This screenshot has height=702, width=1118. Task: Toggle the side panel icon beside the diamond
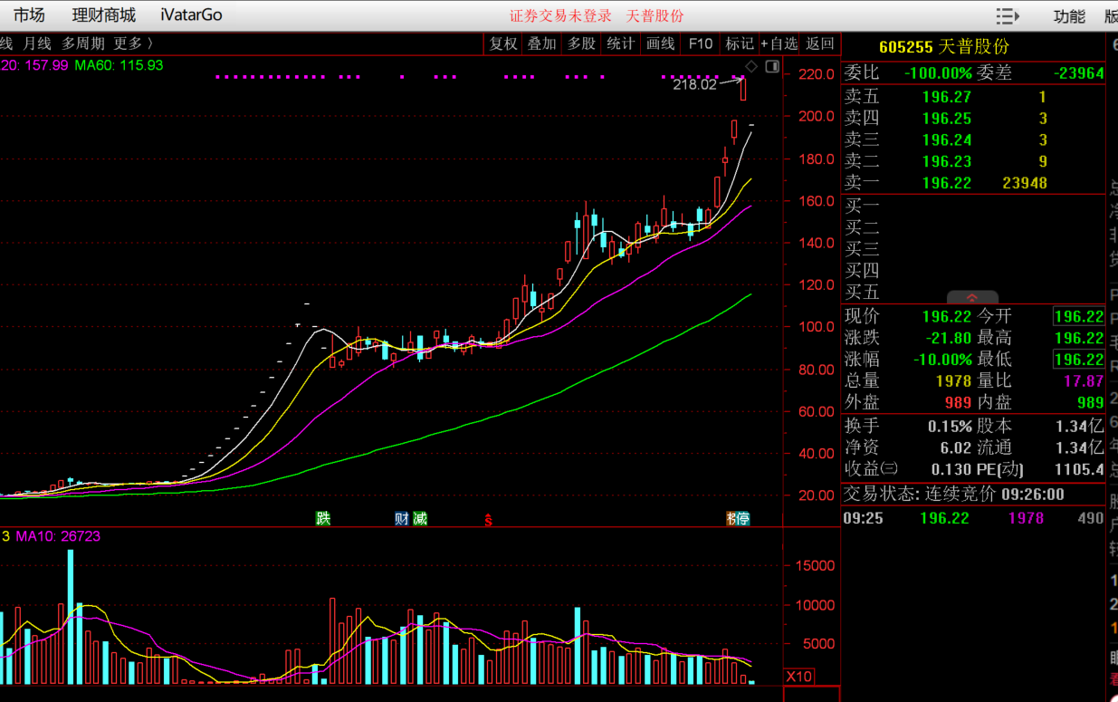tap(772, 67)
